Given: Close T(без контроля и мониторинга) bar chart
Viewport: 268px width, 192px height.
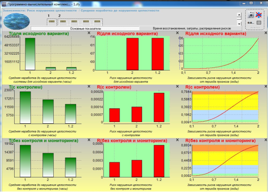Looking at the screenshot, I should coord(89,140).
